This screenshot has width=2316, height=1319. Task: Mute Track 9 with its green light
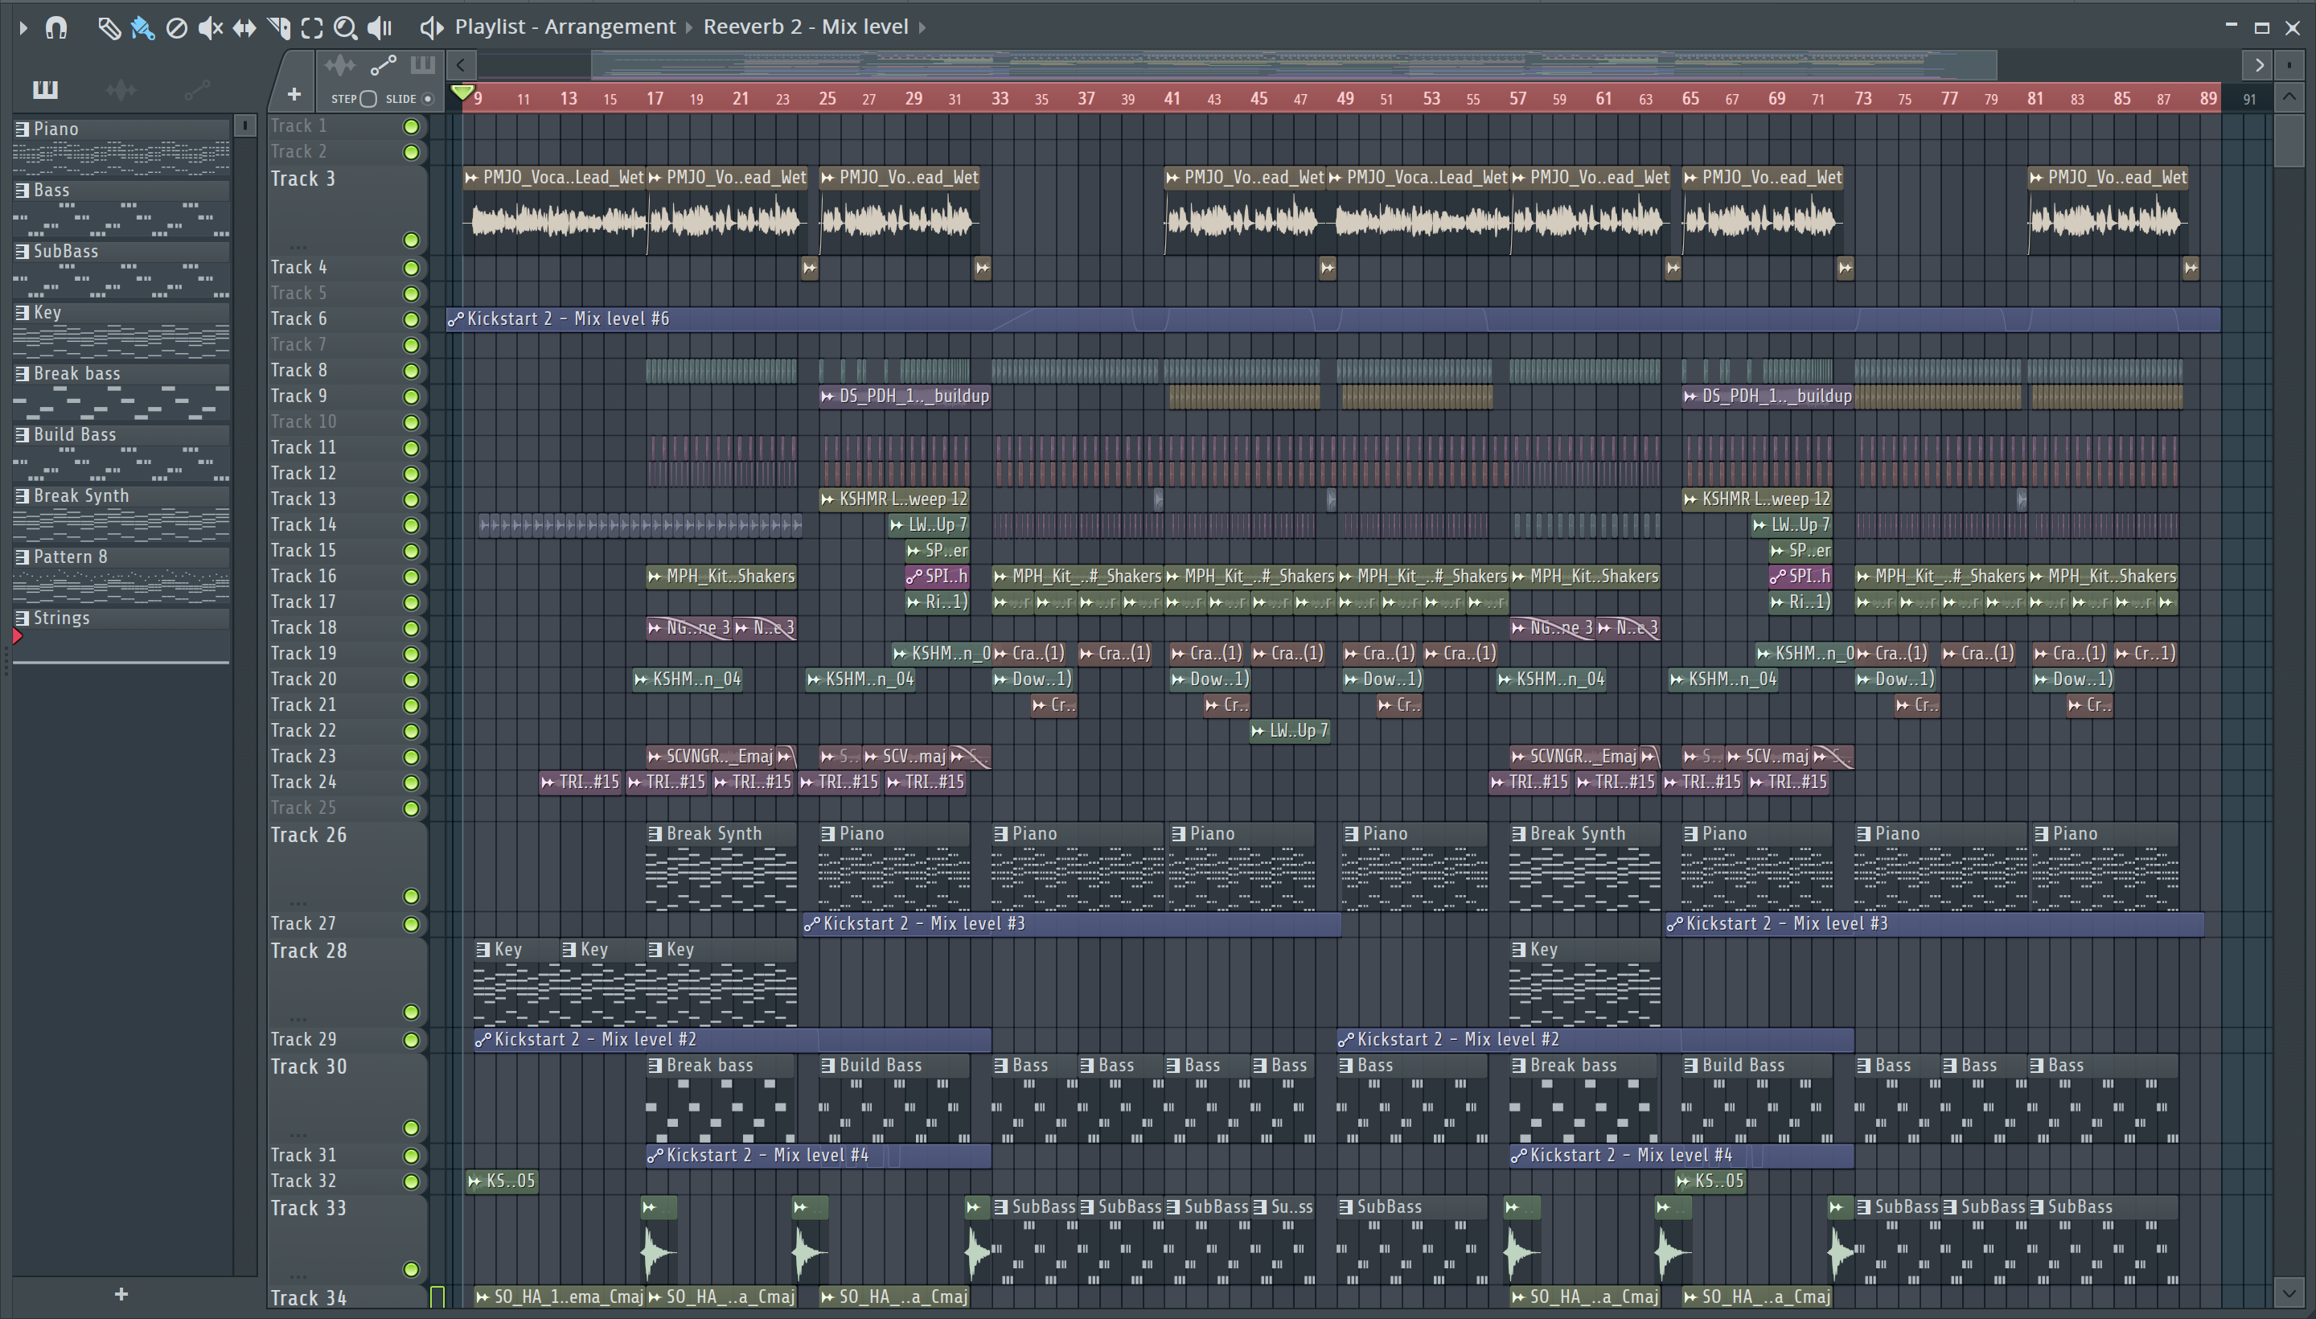411,397
